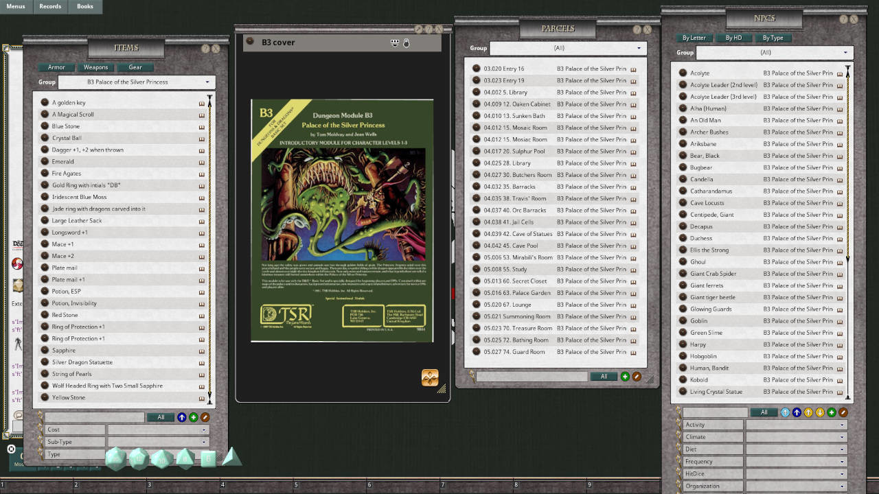879x494 pixels.
Task: Click the module book icon for Goblin
Action: [x=840, y=321]
